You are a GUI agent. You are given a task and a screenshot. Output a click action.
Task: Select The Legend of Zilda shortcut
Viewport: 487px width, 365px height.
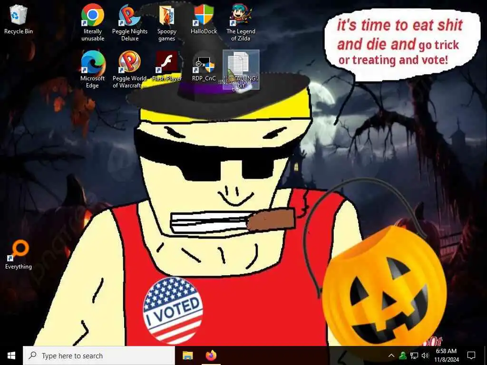(241, 23)
